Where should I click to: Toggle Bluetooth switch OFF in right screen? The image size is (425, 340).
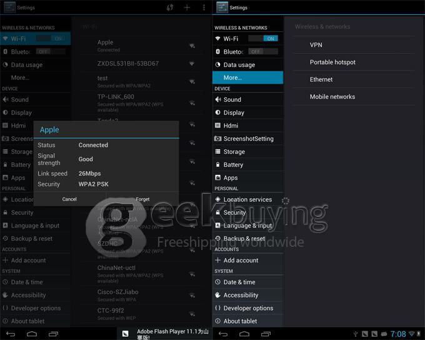coord(263,51)
